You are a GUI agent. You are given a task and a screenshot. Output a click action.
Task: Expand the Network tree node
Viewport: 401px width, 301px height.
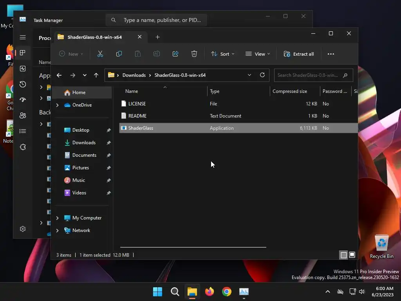(58, 230)
